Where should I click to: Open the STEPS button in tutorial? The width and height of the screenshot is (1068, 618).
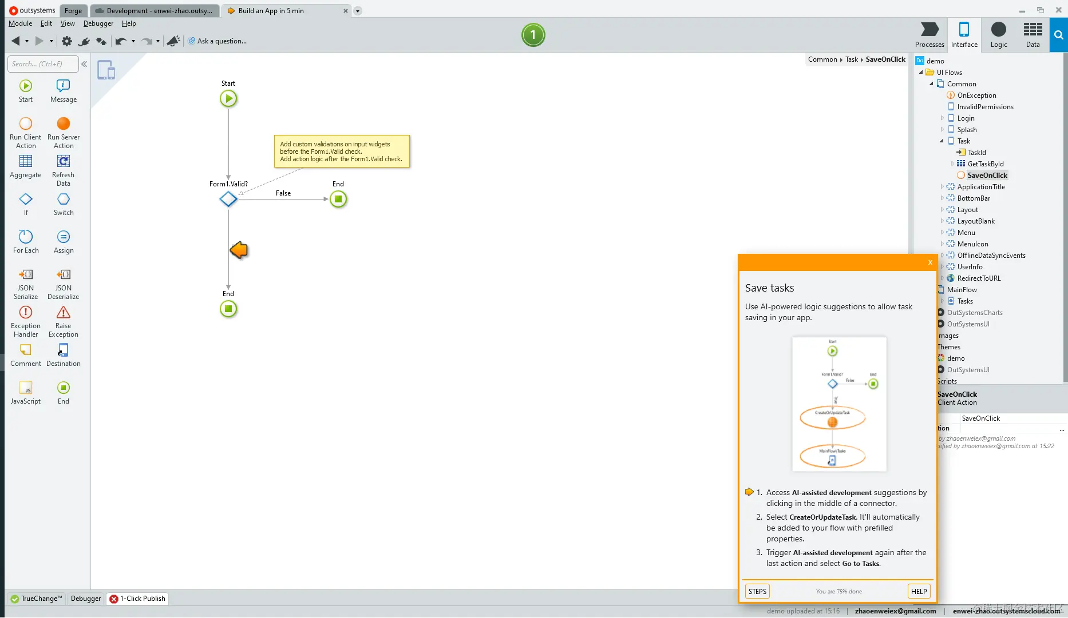pyautogui.click(x=757, y=591)
